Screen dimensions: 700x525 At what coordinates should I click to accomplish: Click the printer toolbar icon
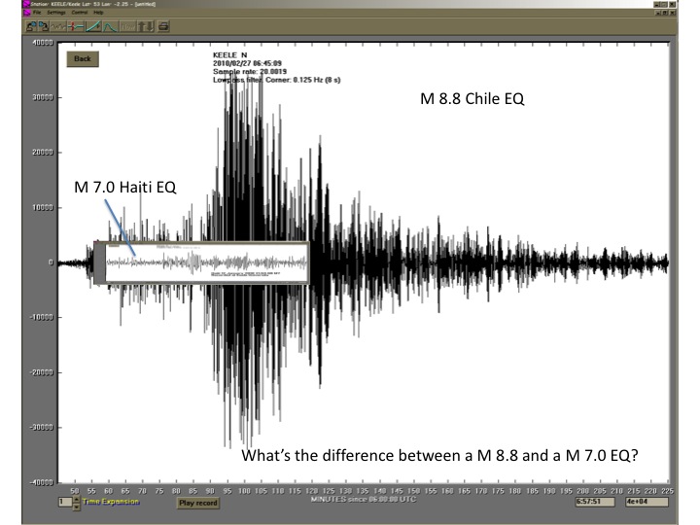[x=163, y=27]
